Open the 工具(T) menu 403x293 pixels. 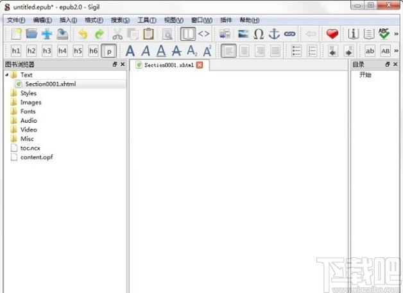pos(147,20)
